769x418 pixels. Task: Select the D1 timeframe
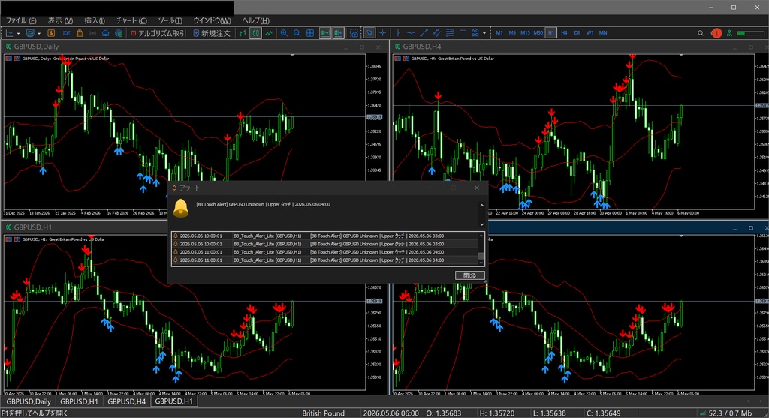point(577,33)
